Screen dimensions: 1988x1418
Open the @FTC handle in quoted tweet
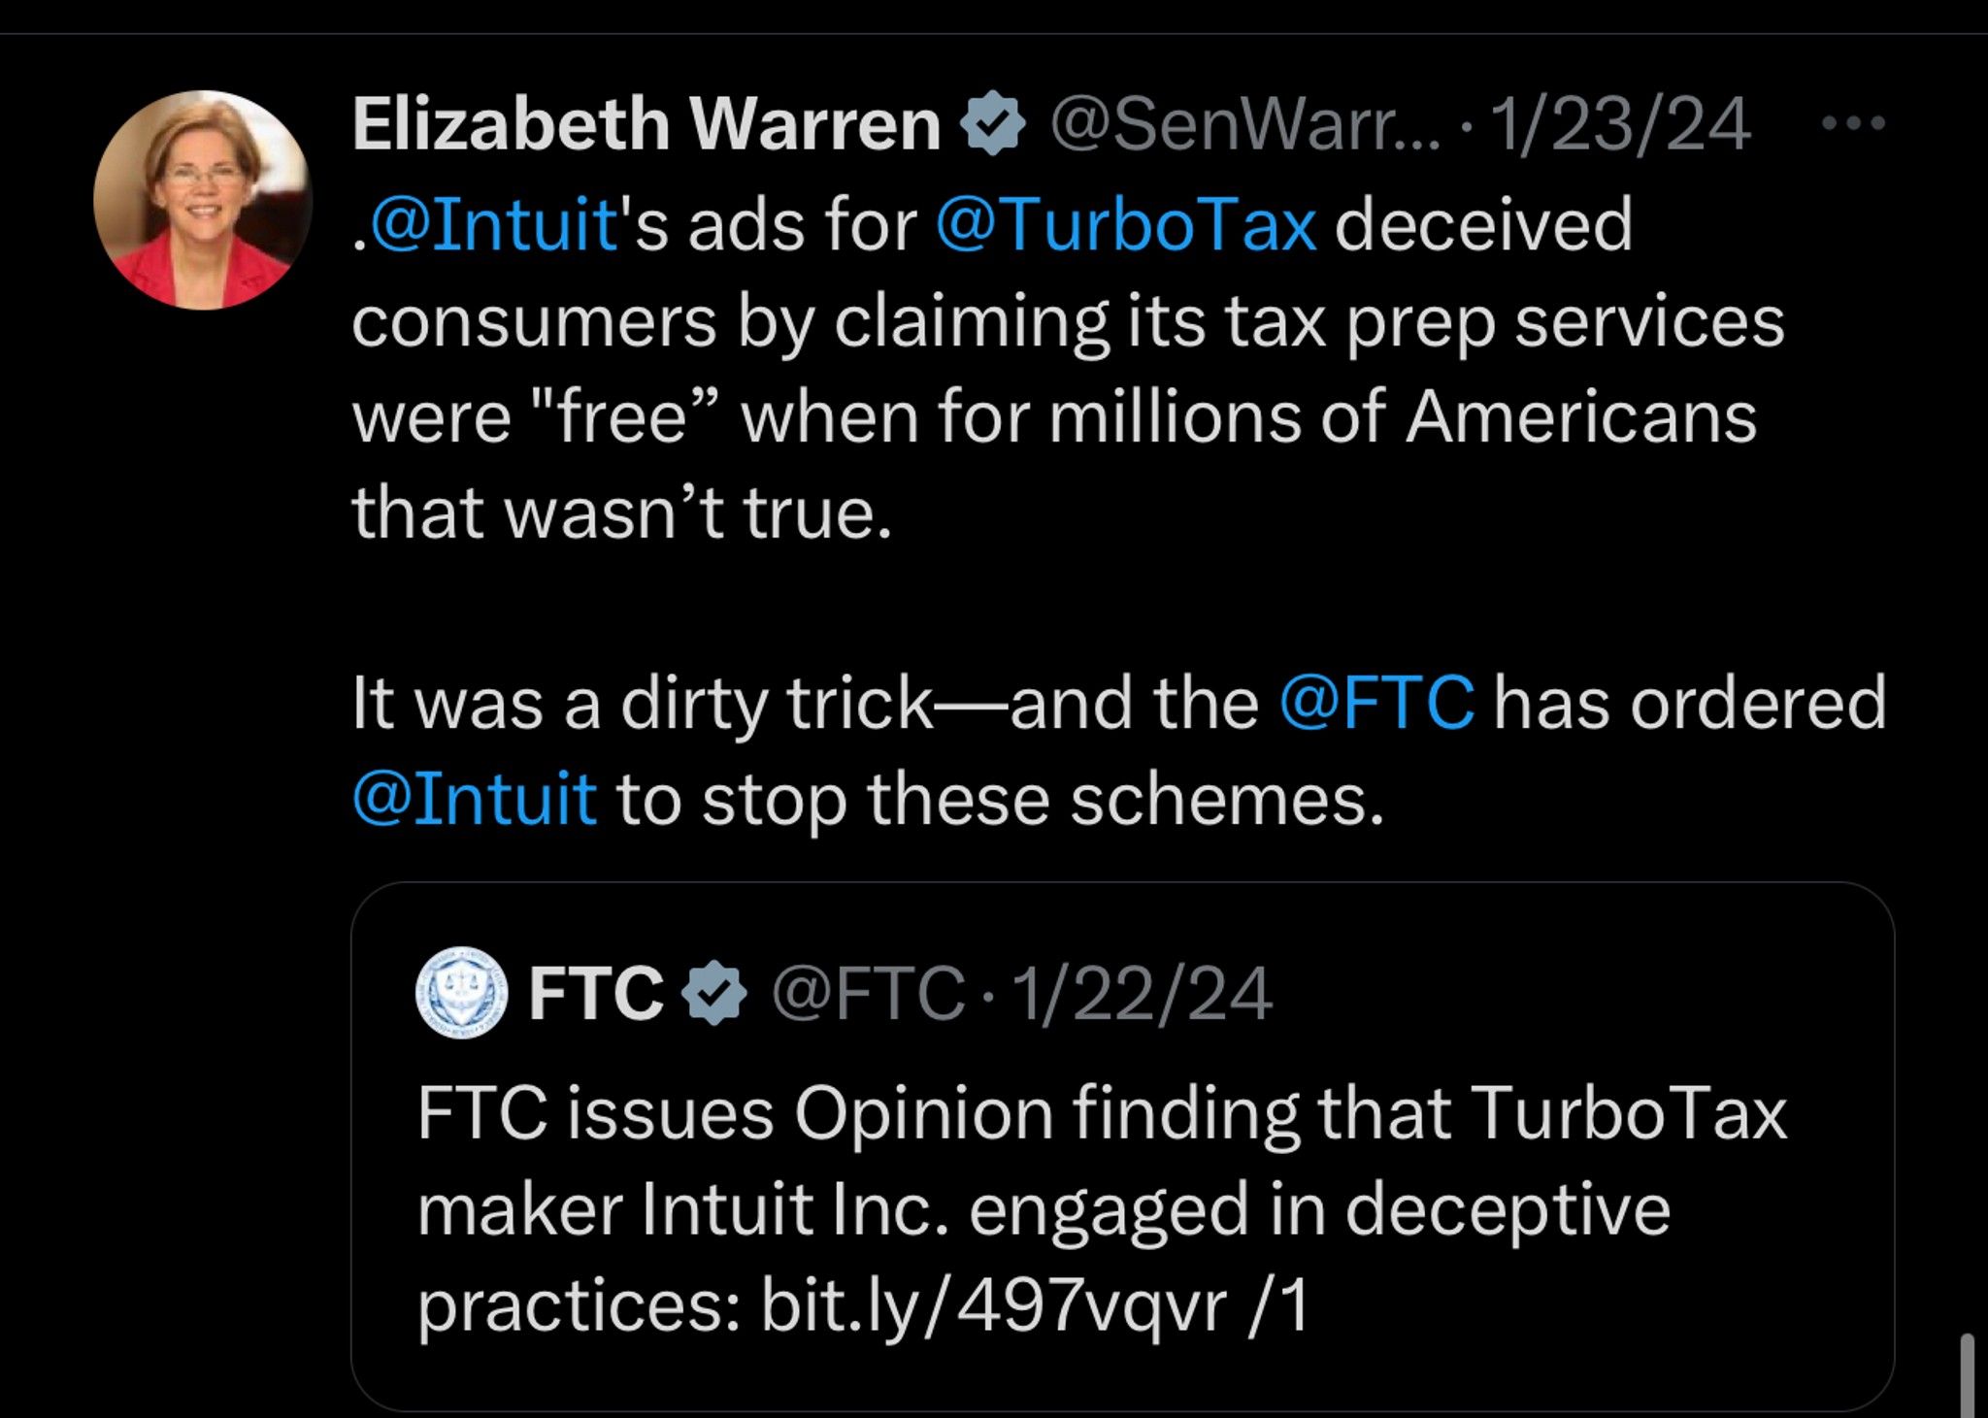pos(869,994)
